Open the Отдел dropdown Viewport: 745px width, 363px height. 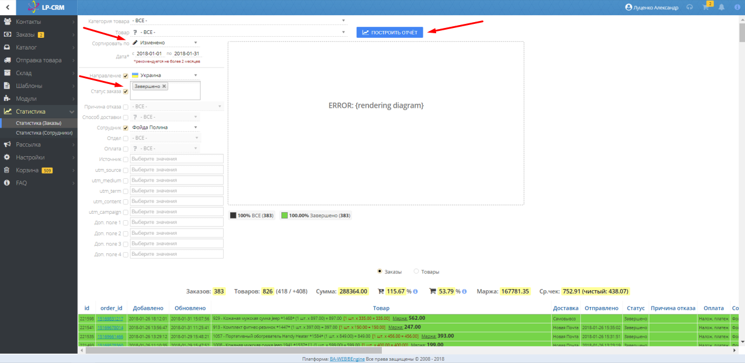165,138
